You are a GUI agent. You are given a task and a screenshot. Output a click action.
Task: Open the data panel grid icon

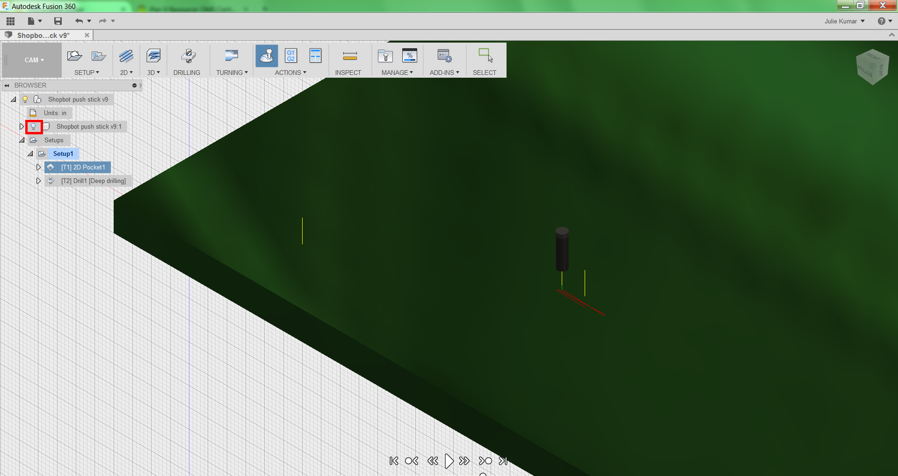click(10, 21)
